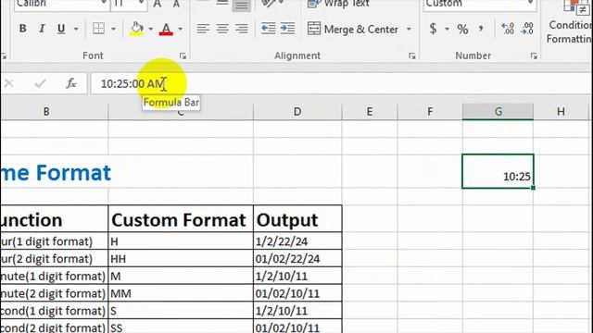
Task: Select cell with format SS
Action: pos(181,327)
